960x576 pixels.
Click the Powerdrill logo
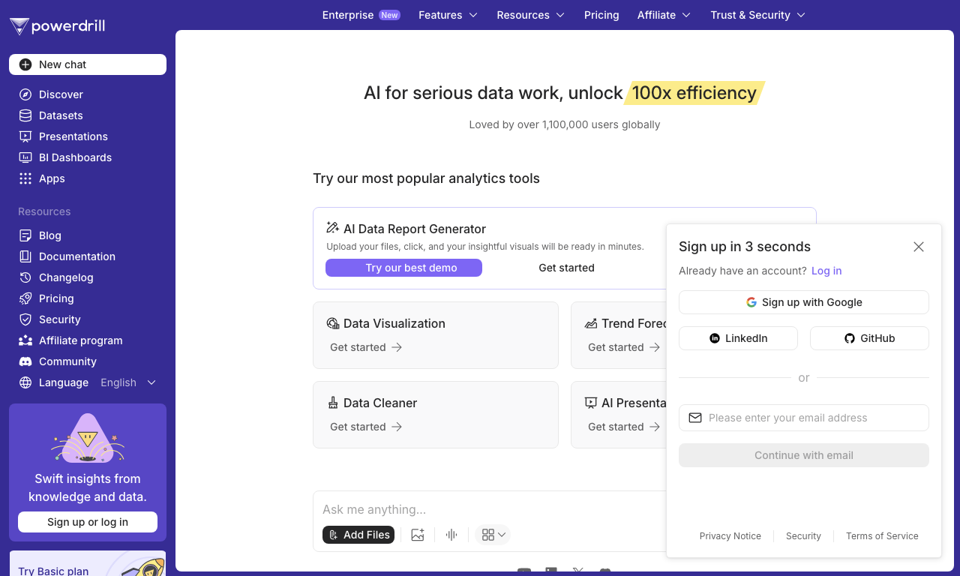click(x=57, y=27)
